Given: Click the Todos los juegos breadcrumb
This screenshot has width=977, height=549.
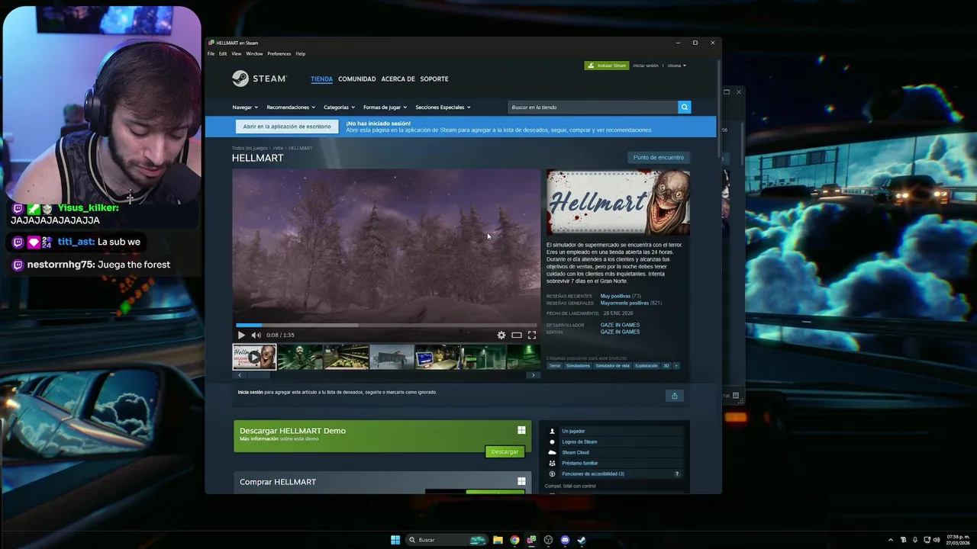Looking at the screenshot, I should [x=250, y=148].
